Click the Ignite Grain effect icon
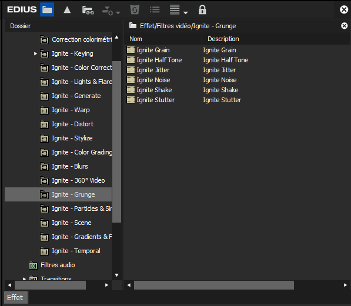Image resolution: width=351 pixels, height=306 pixels. 131,50
